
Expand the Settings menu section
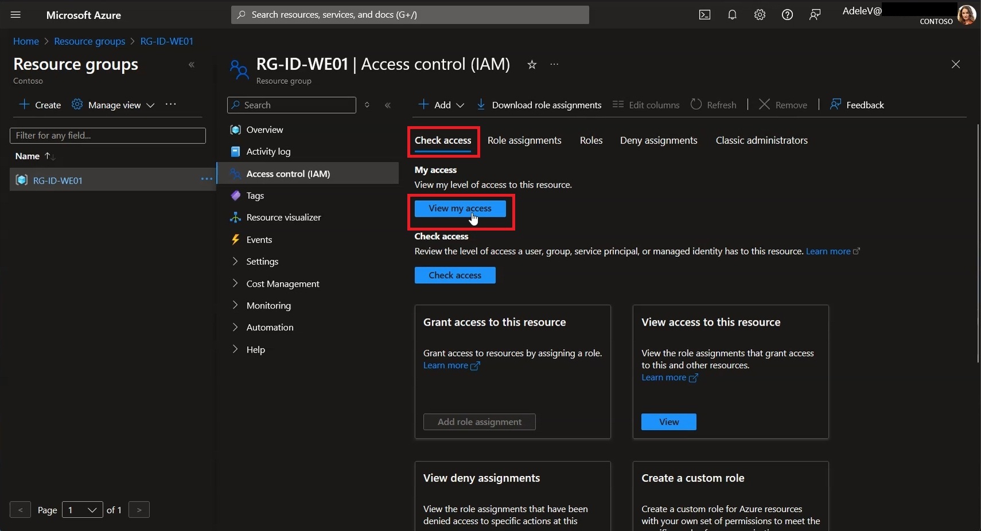(x=262, y=261)
